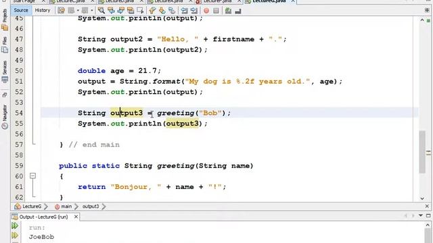433x243 pixels.
Task: Click "public static" on line 59
Action: 89,166
